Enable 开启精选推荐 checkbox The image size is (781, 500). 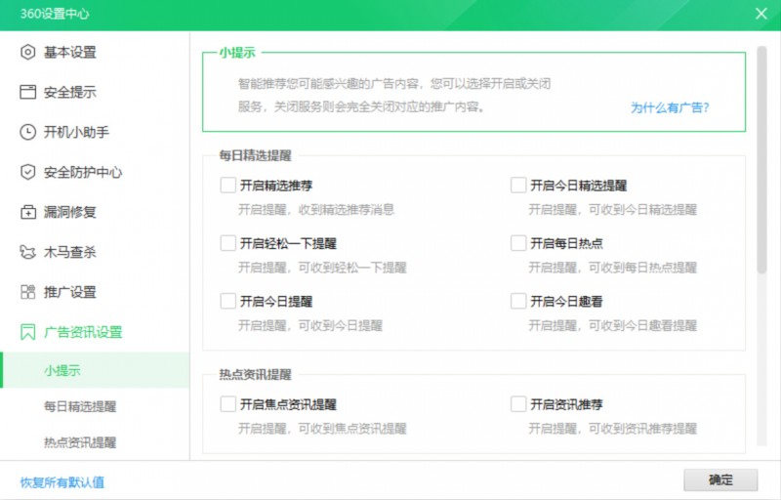tap(228, 186)
